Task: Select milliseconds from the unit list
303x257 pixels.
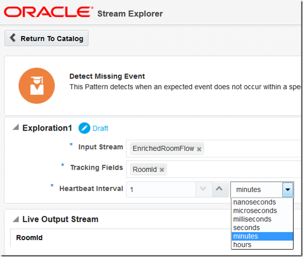Action: pos(262,219)
